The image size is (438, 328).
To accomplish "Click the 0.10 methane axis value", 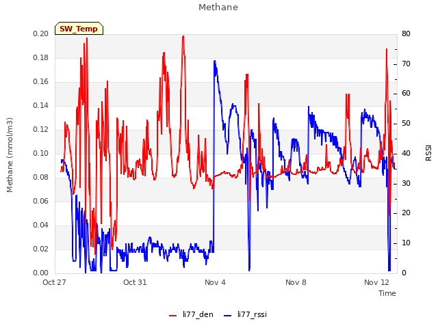I will [41, 153].
